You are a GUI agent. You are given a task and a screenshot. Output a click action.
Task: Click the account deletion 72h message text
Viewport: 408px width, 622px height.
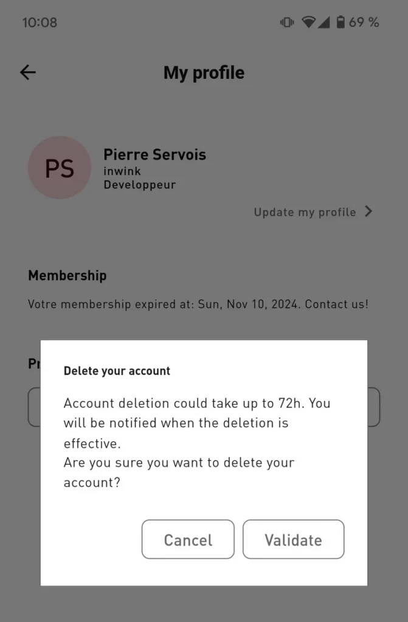(x=197, y=422)
